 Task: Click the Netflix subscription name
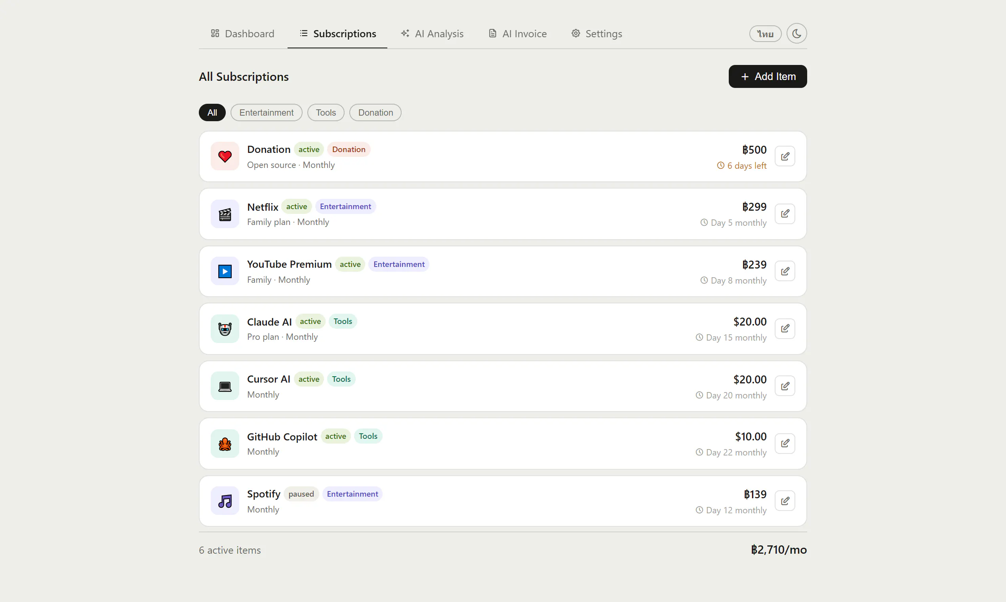coord(263,207)
